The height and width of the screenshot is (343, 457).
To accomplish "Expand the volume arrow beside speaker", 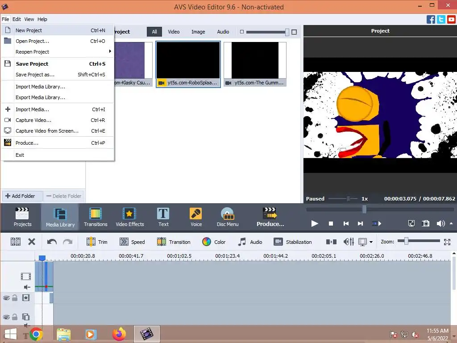I will [x=451, y=223].
